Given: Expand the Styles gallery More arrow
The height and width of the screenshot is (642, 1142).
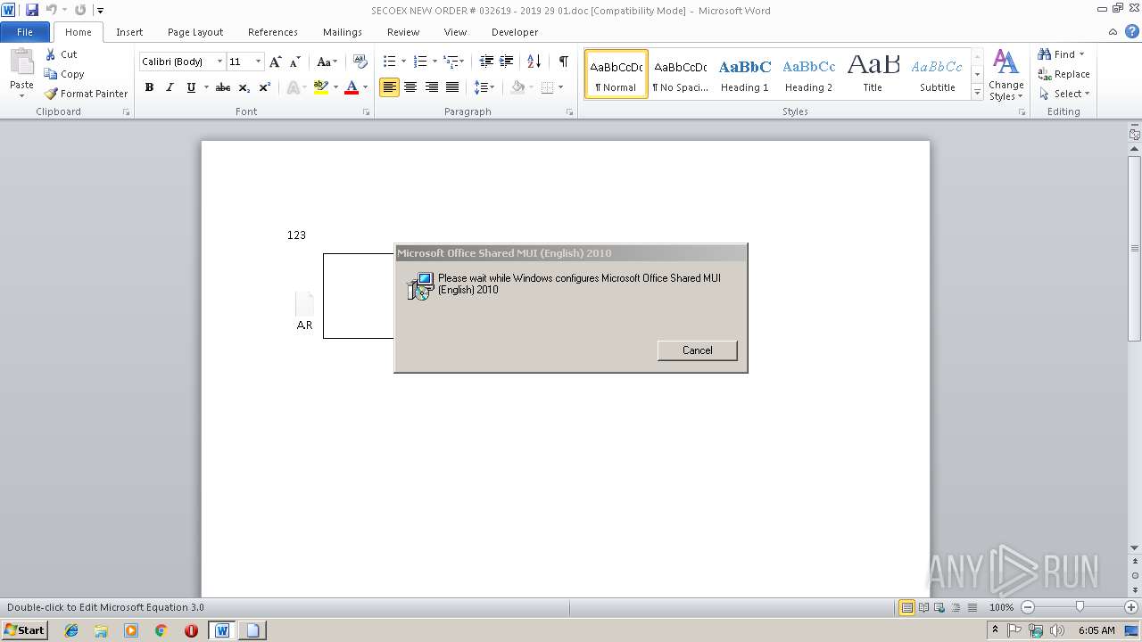Looking at the screenshot, I should [x=977, y=93].
